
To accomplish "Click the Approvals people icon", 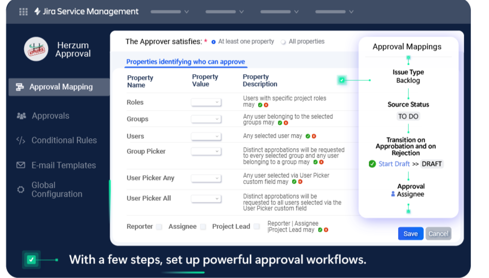I will (x=21, y=116).
